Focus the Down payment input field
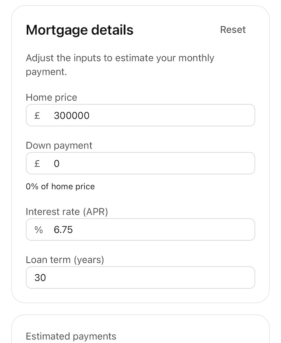281x343 pixels. pyautogui.click(x=159, y=164)
